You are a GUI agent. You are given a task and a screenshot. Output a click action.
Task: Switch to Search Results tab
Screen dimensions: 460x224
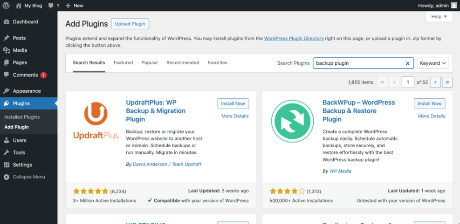pos(89,63)
